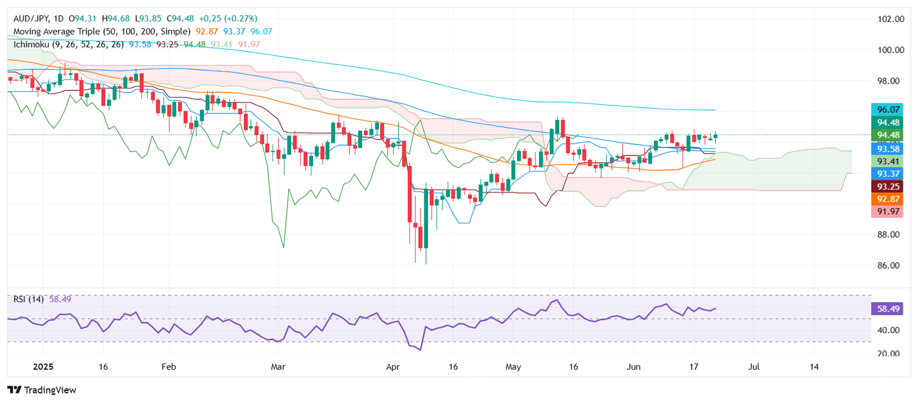Click the 58.49 RSI value tag
Image resolution: width=918 pixels, height=403 pixels.
[x=888, y=309]
